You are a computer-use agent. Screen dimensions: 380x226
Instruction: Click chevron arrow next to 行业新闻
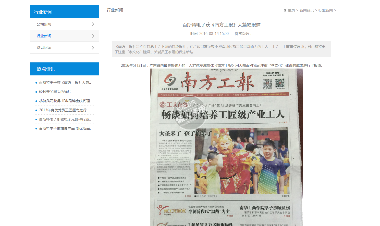(93, 36)
